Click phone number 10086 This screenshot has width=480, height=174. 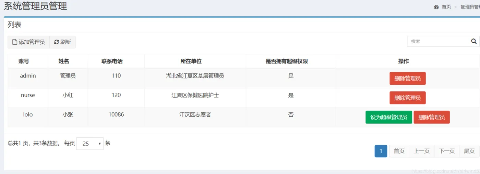[x=116, y=115]
